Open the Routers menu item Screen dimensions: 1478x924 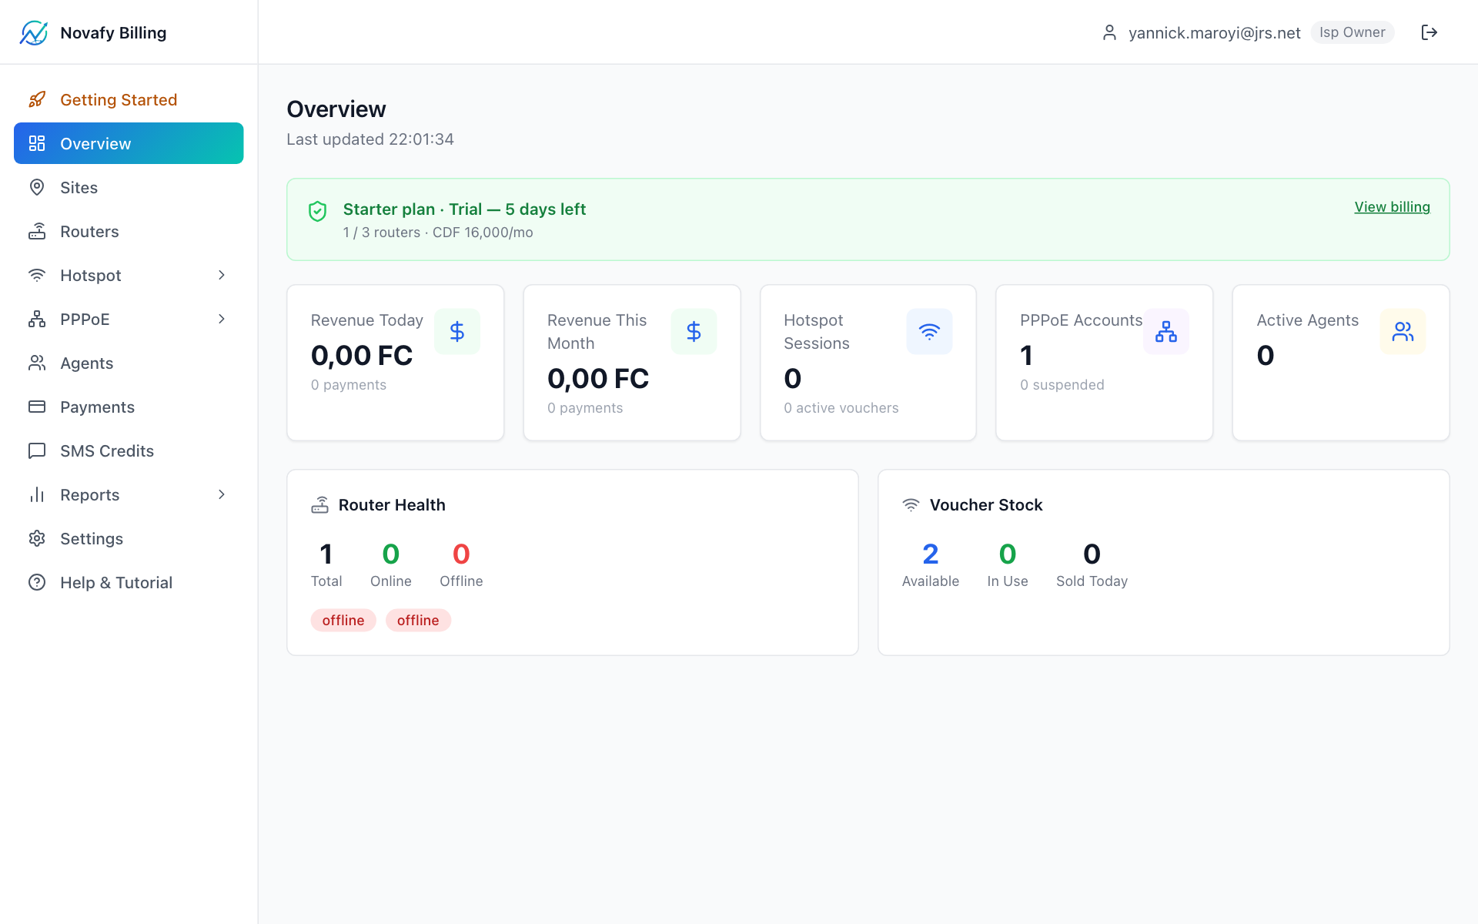[129, 231]
